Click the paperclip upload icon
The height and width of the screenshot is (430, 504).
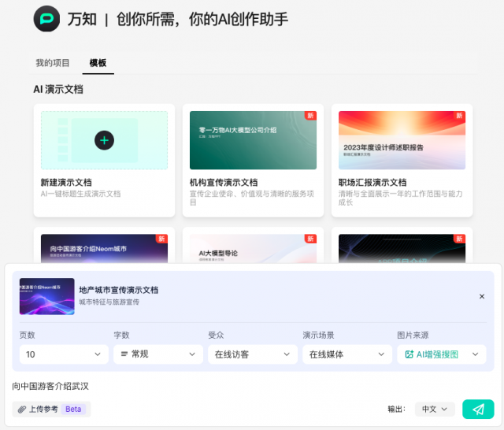[x=22, y=410]
